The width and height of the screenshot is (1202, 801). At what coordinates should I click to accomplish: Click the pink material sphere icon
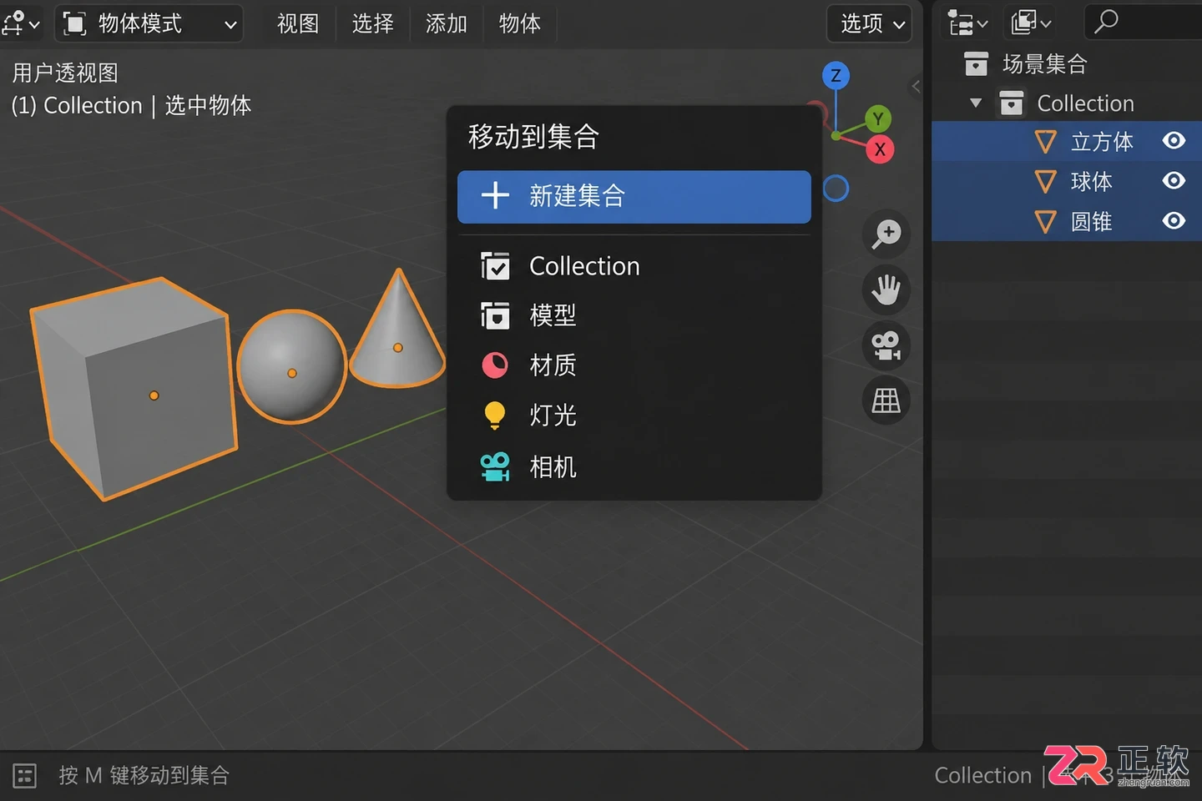[495, 365]
